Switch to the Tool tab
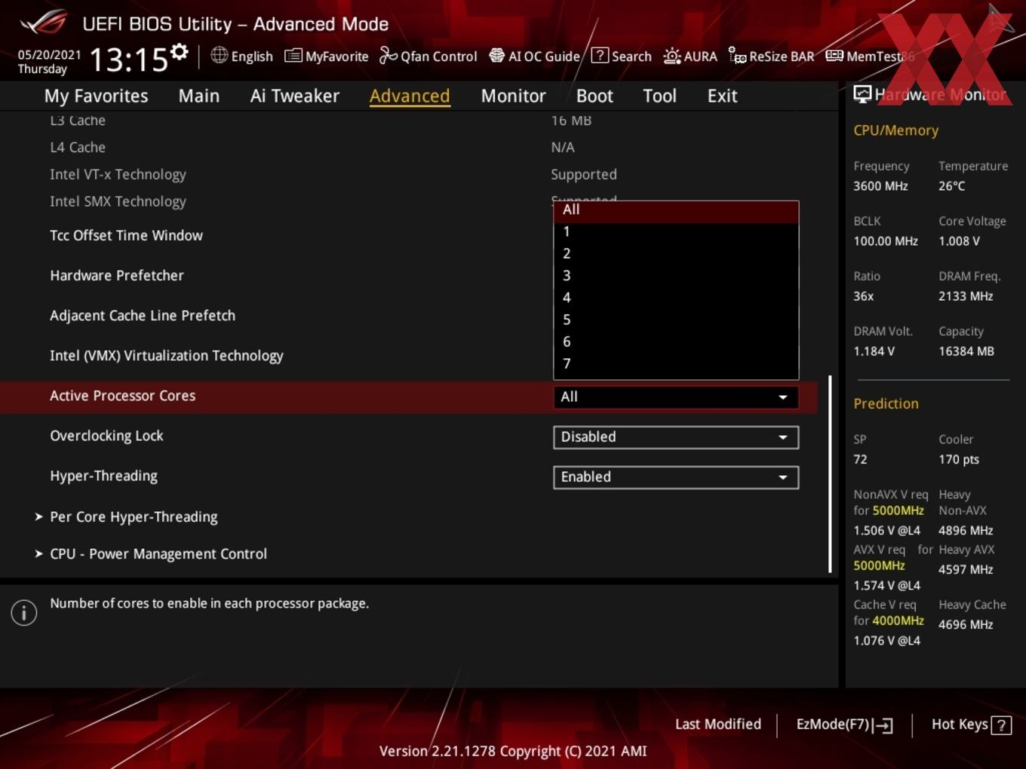The image size is (1026, 769). pyautogui.click(x=659, y=96)
